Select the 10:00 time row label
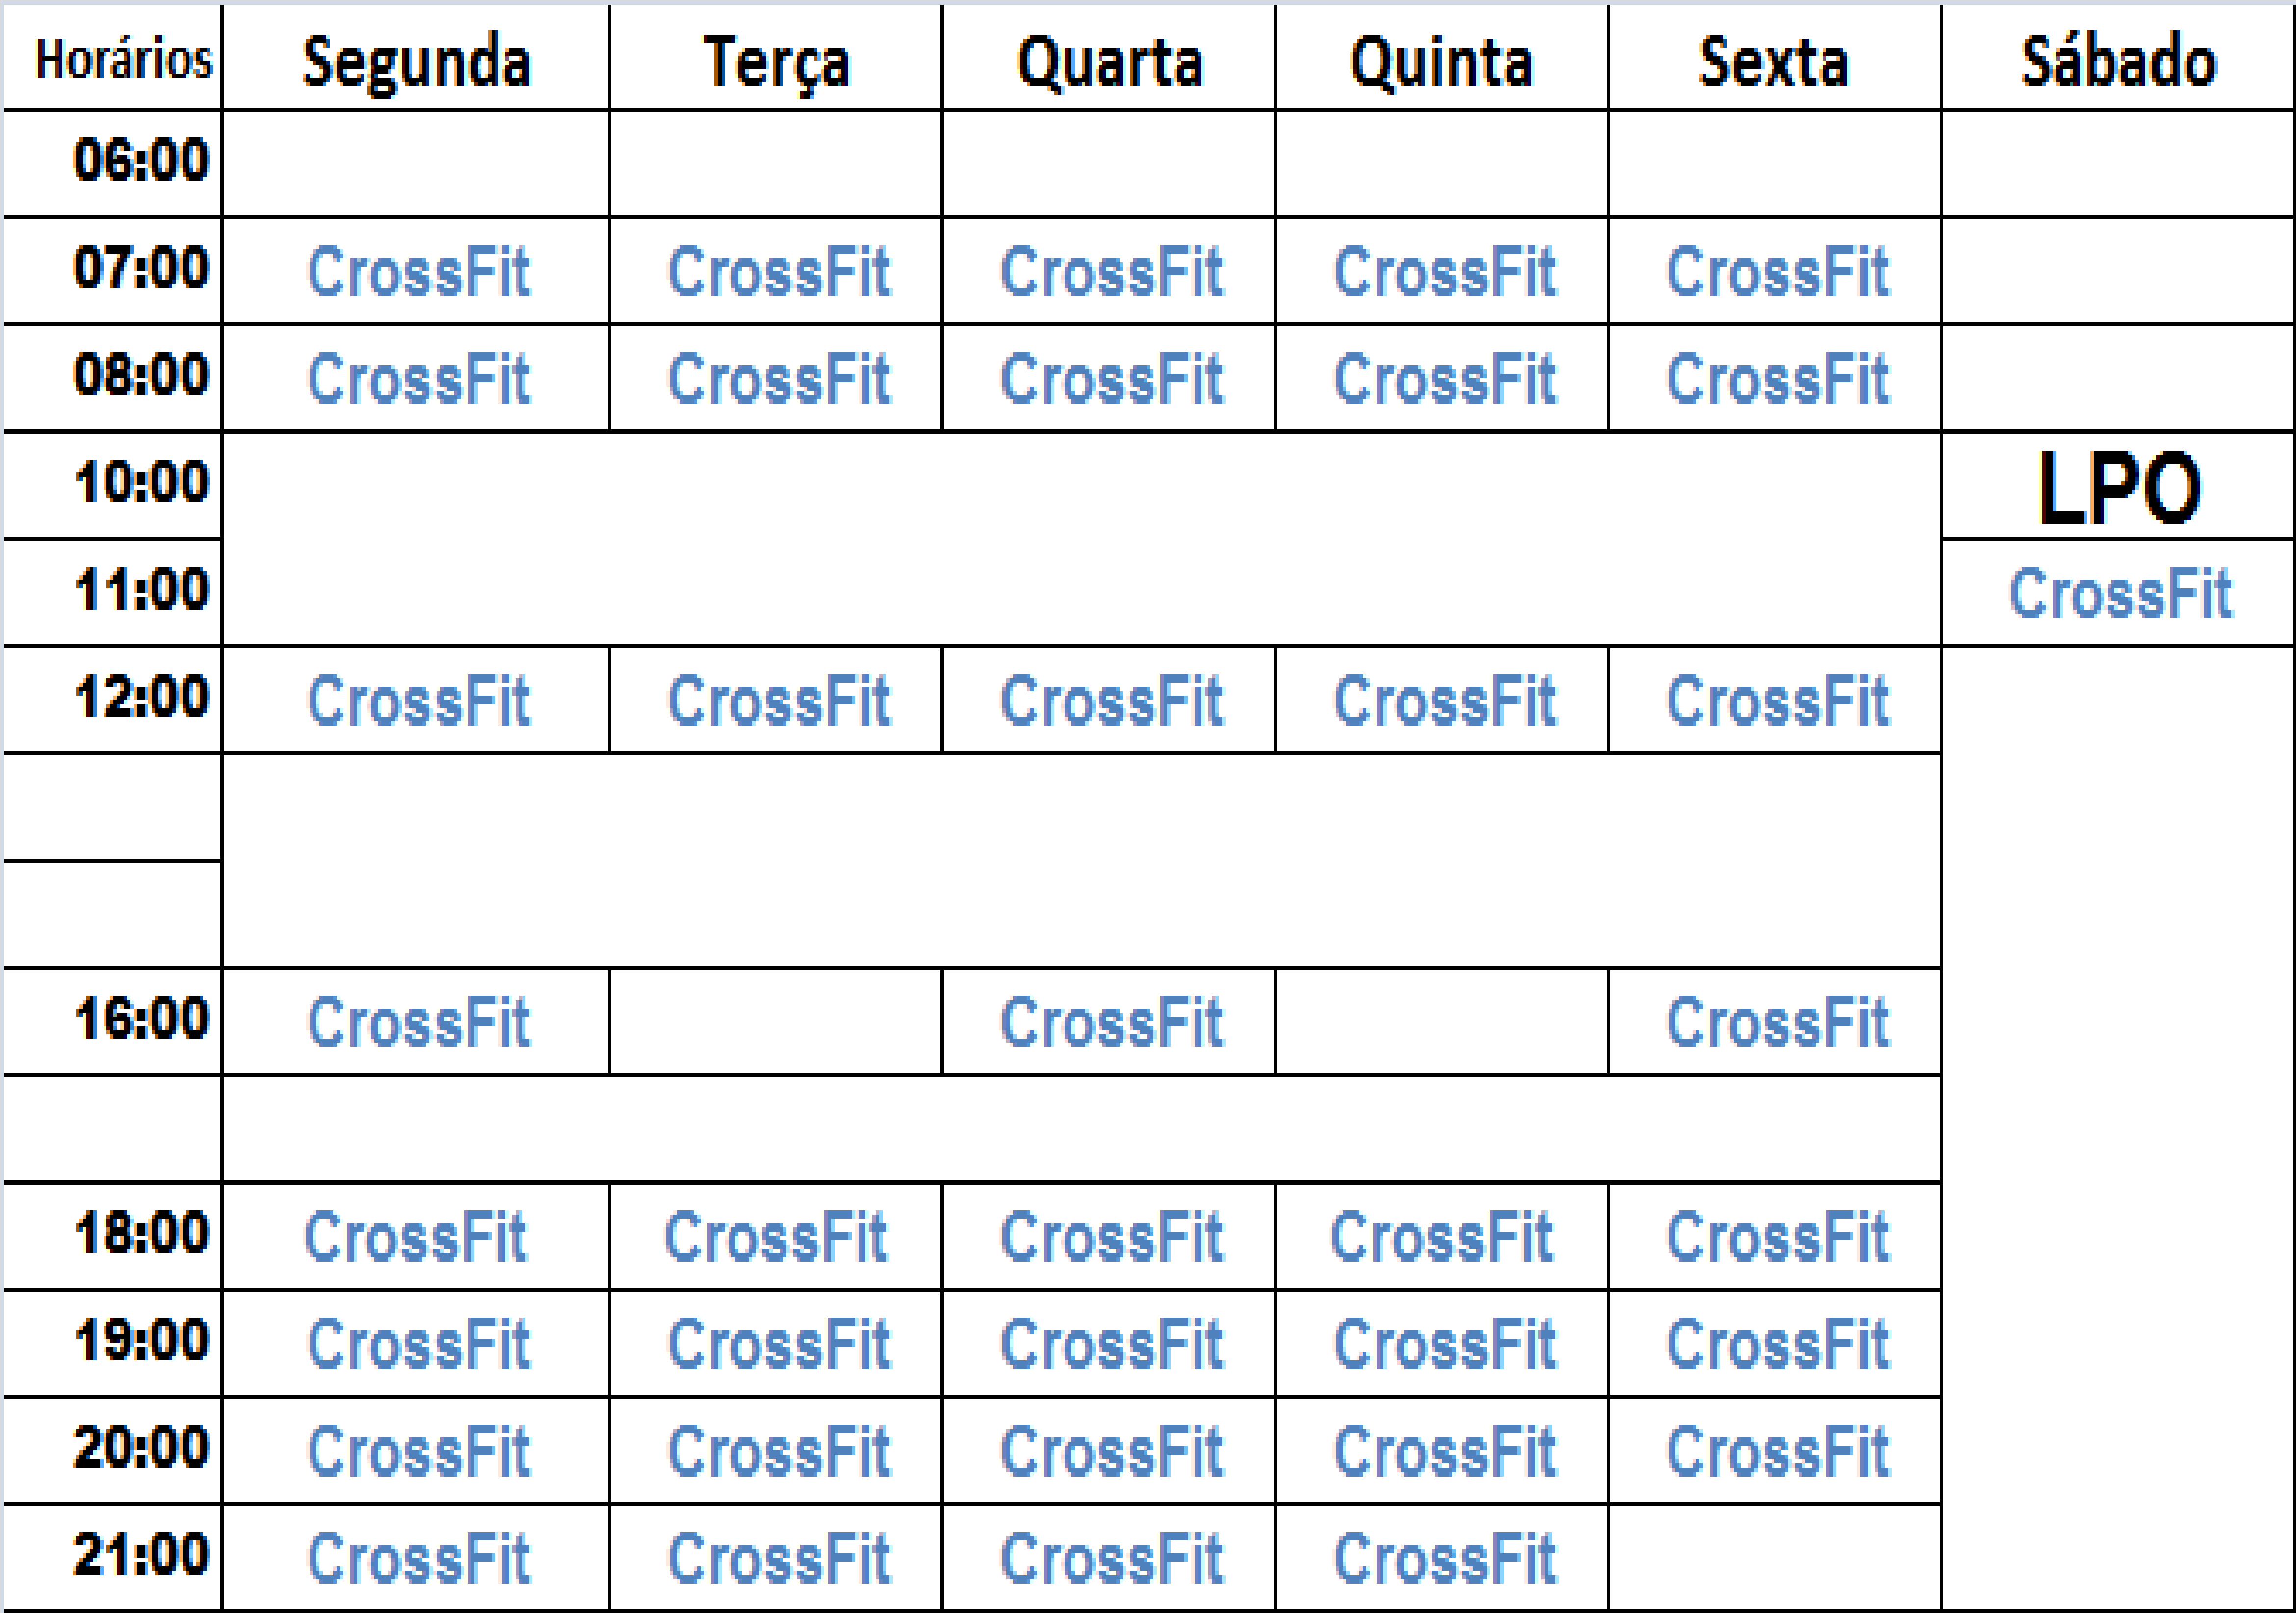 click(141, 482)
